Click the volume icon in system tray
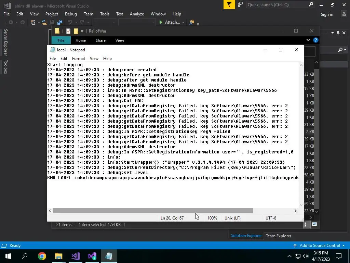The height and width of the screenshot is (263, 350). tap(306, 256)
